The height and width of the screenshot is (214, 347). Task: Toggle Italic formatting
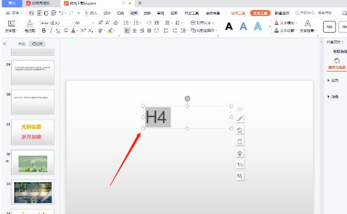point(51,30)
